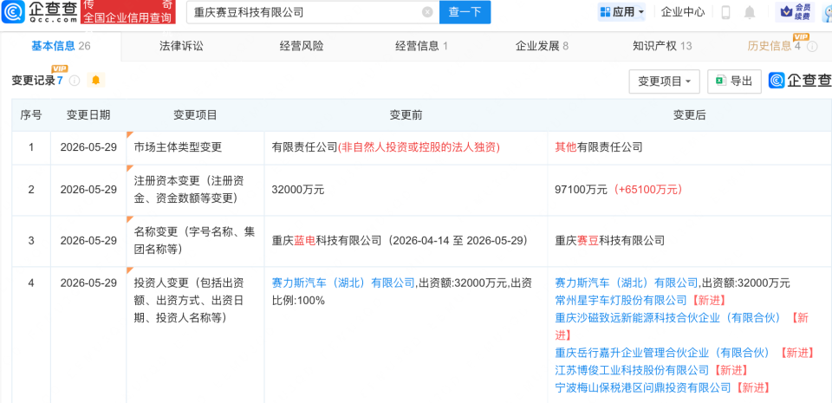Open notifications bell in header
832x403 pixels.
[x=749, y=12]
